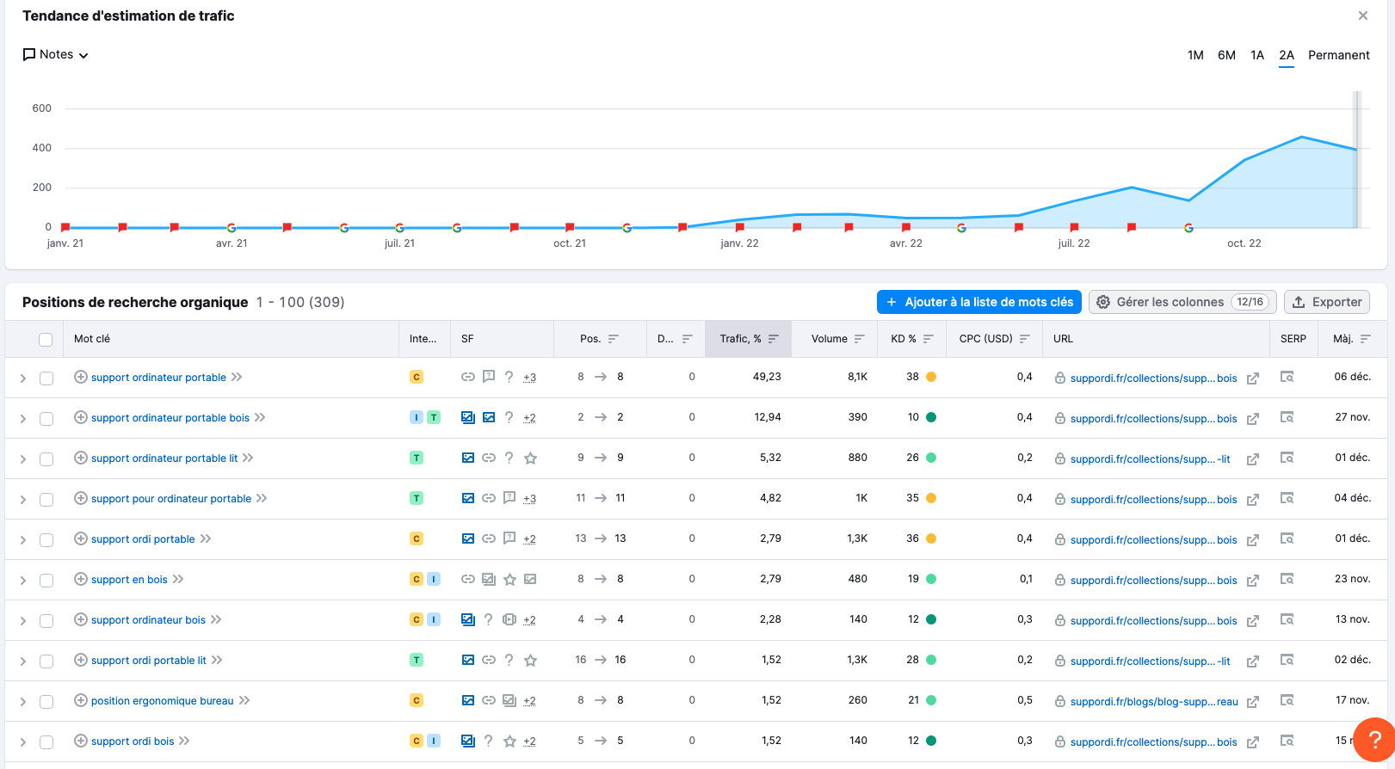Expand the support ordinateur portable lit row
This screenshot has width=1395, height=769.
pyautogui.click(x=23, y=459)
